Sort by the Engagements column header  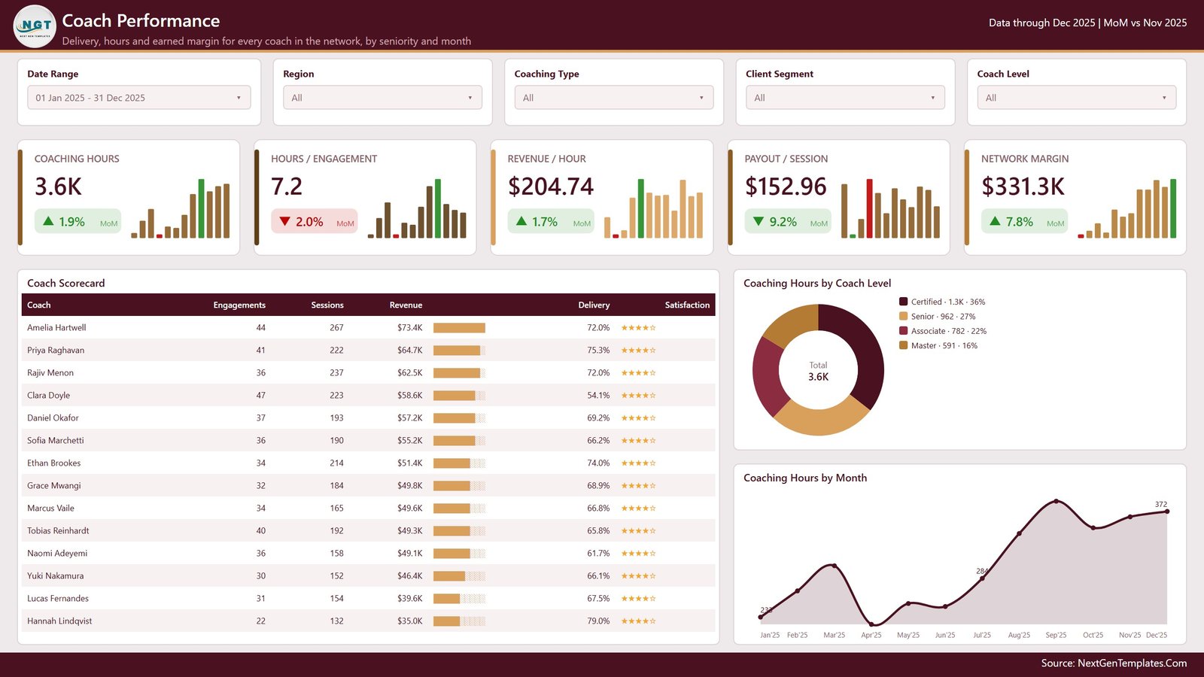[239, 305]
